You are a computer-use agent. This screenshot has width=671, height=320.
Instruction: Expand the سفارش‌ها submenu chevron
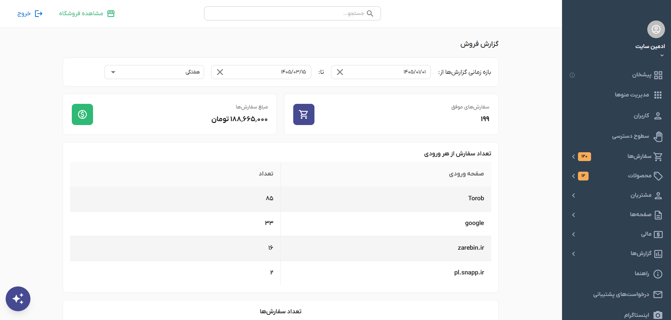(573, 156)
